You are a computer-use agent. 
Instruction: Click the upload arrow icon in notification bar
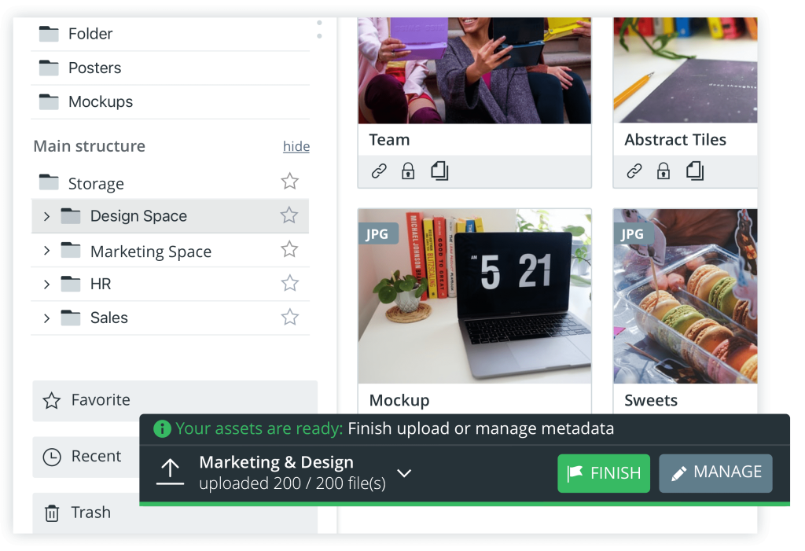[x=170, y=472]
